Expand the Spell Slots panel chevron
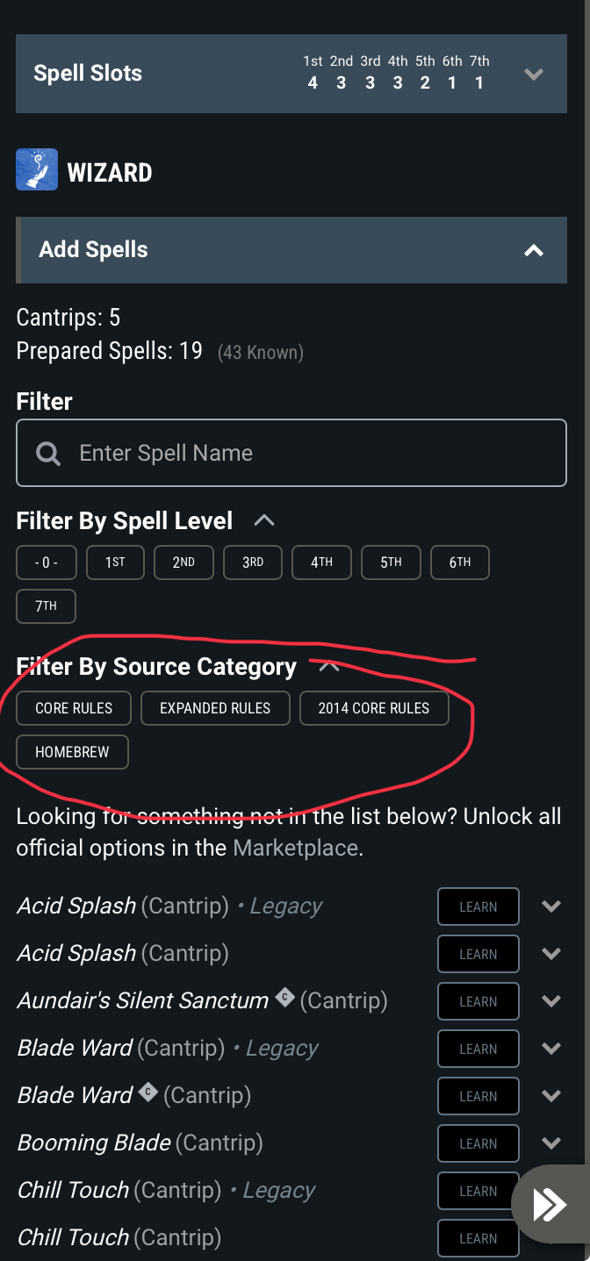Viewport: 590px width, 1261px height. 533,74
